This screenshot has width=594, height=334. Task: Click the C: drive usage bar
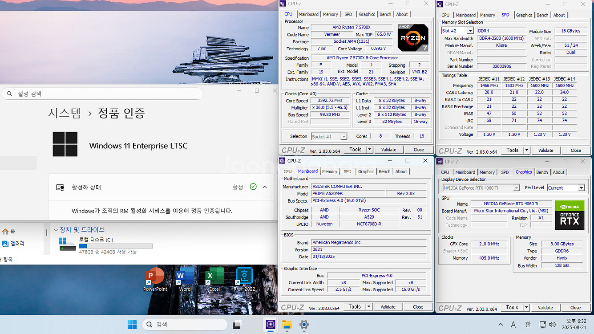point(116,246)
